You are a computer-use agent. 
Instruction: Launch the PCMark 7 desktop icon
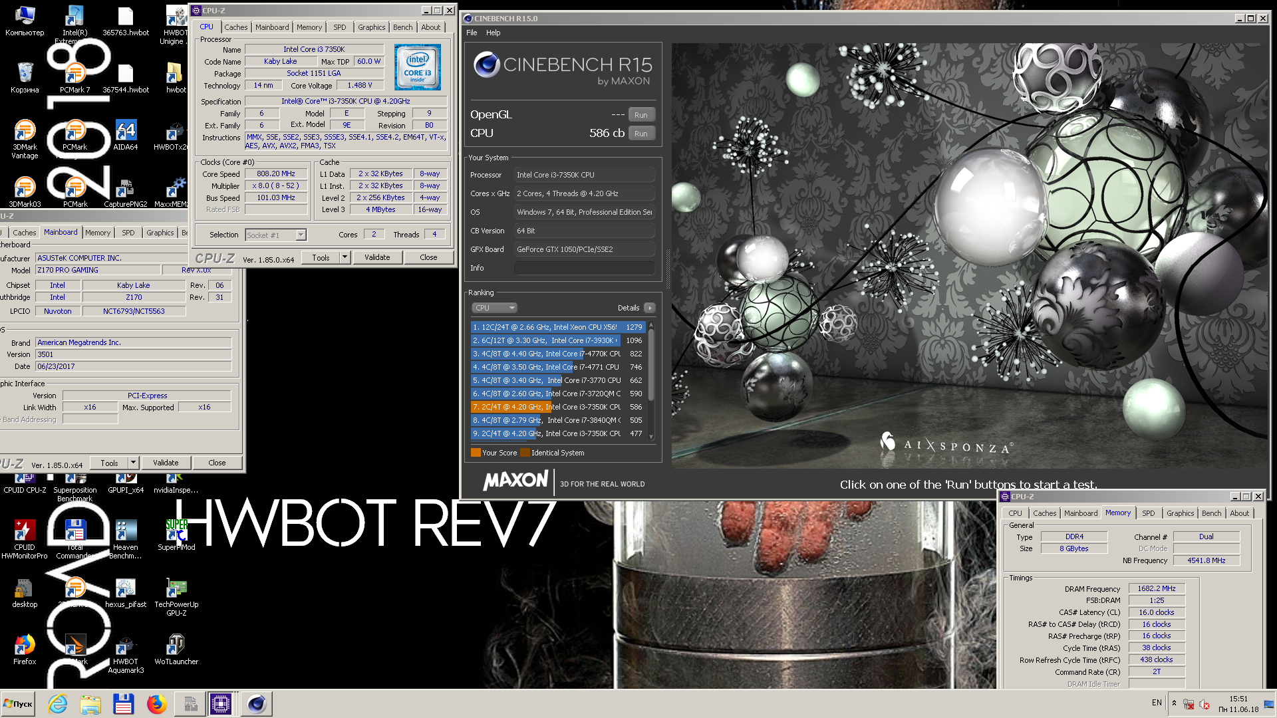click(74, 78)
